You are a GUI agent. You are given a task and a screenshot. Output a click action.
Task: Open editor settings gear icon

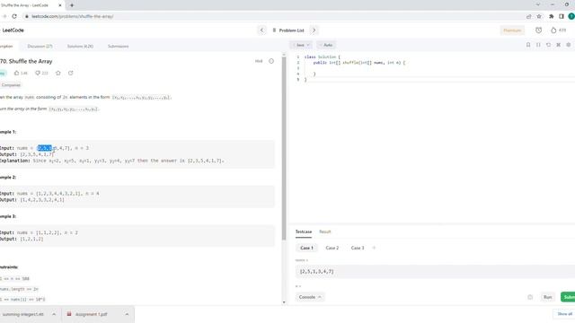tap(569, 45)
